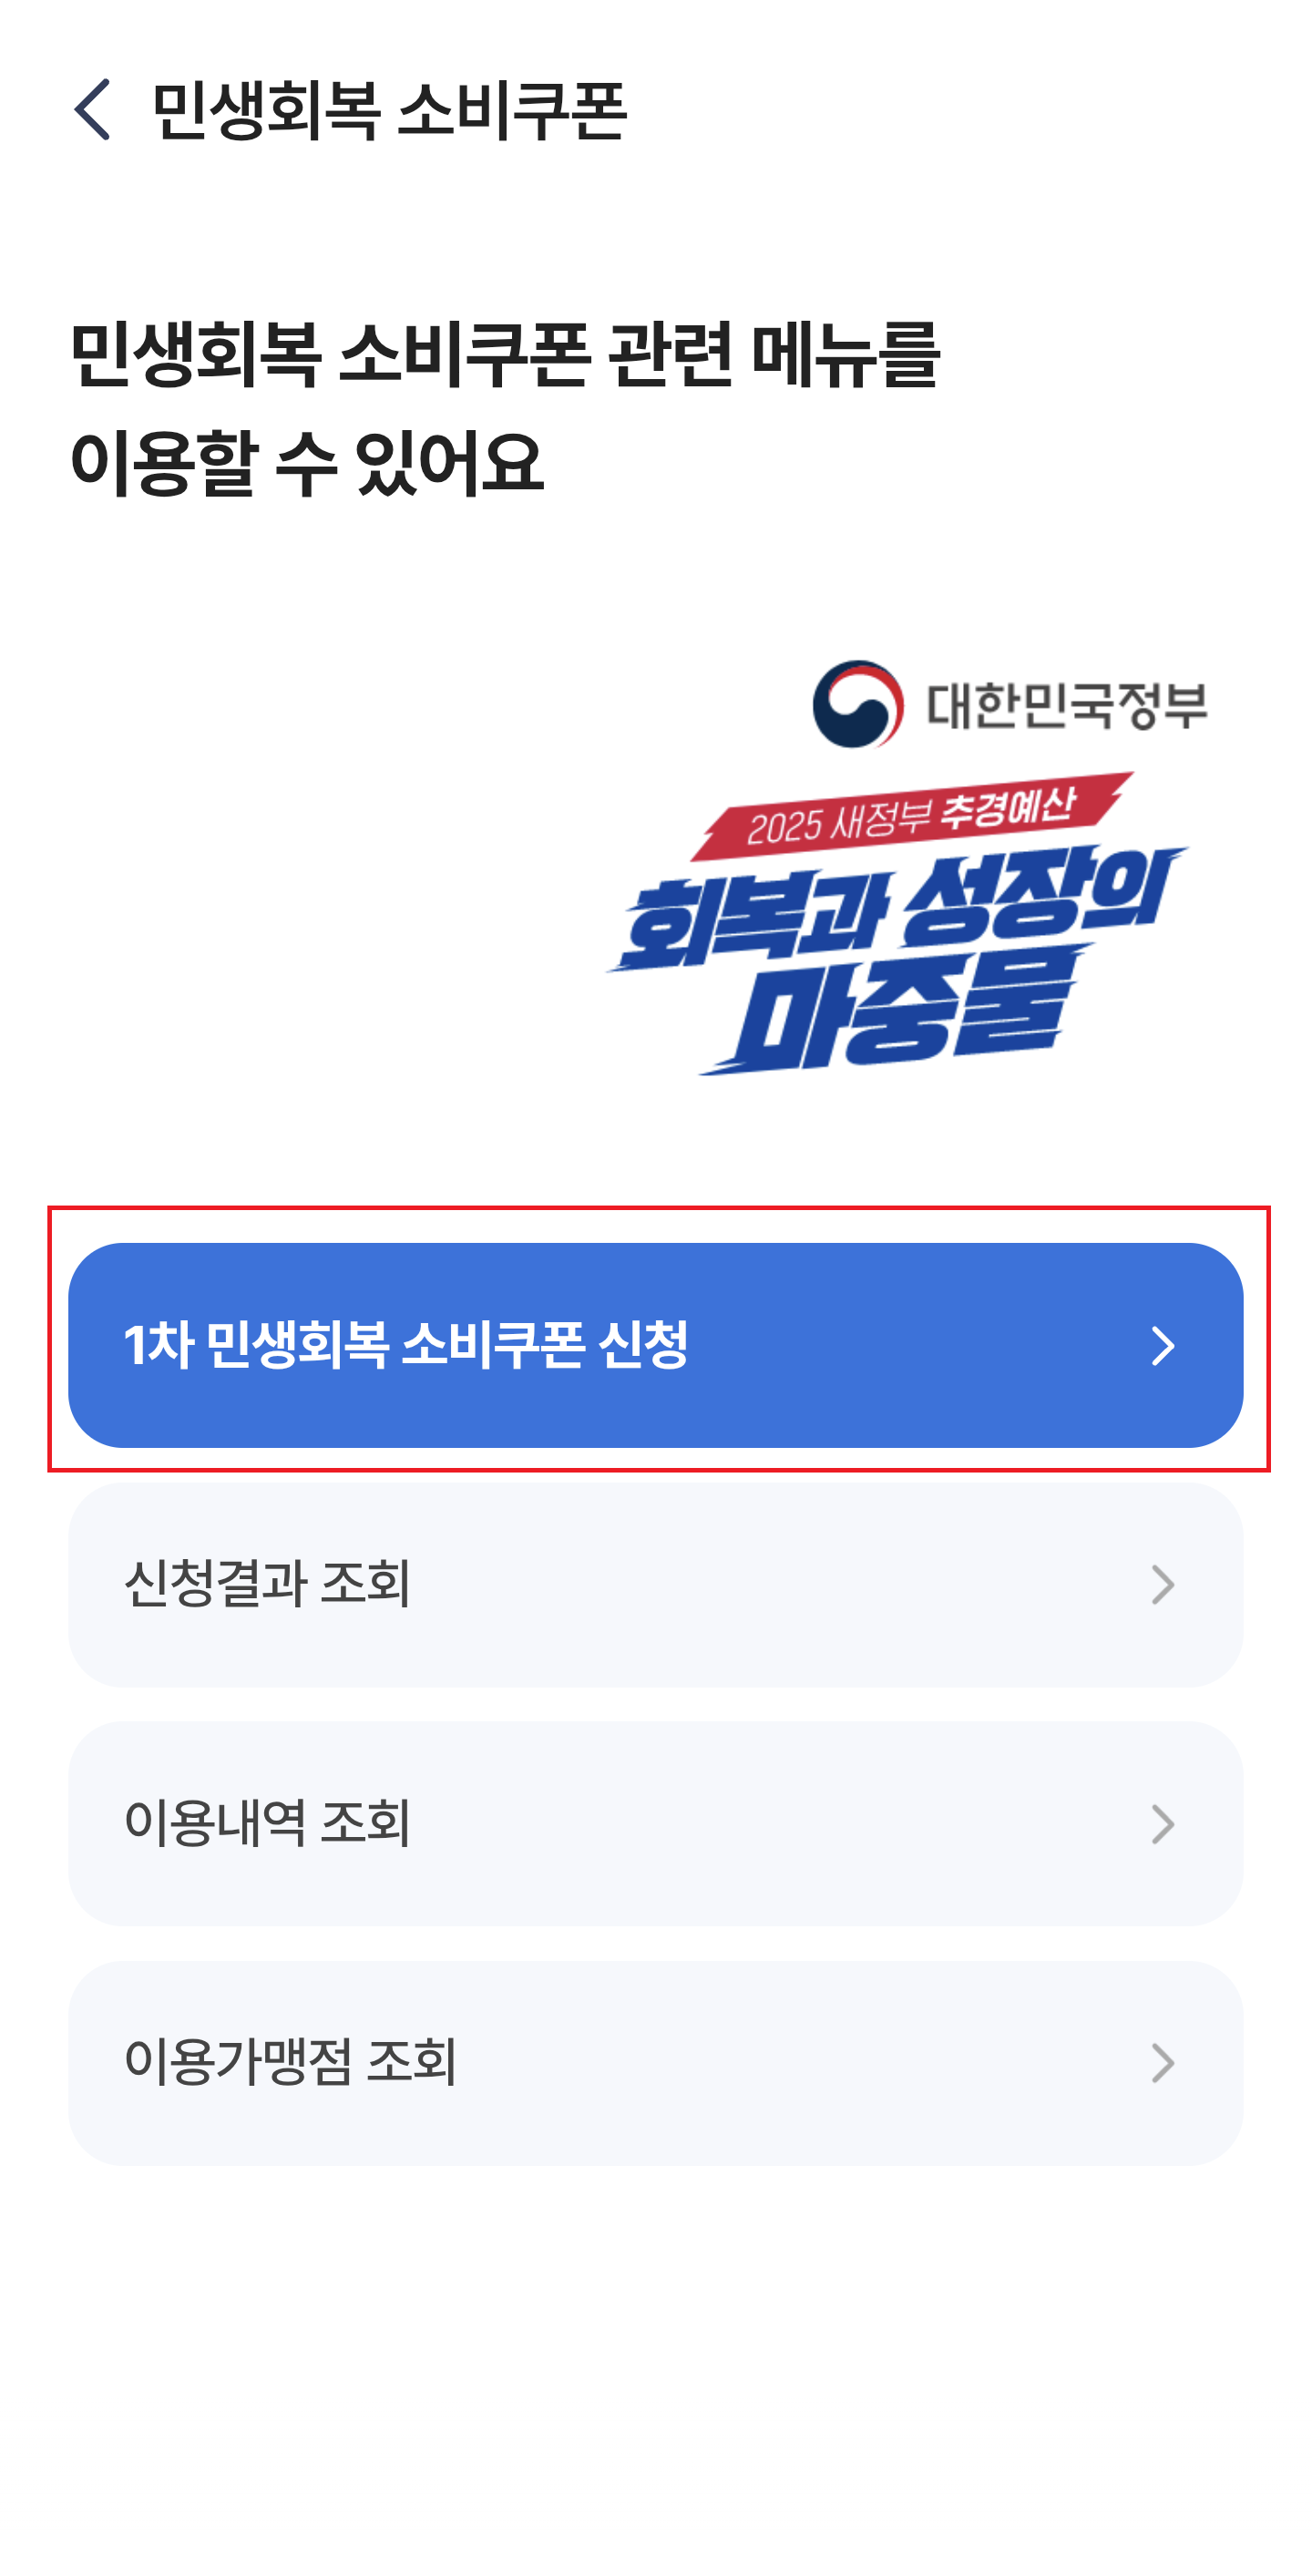Open the 신청결과 조회 menu
1312x2576 pixels.
pyautogui.click(x=655, y=1584)
